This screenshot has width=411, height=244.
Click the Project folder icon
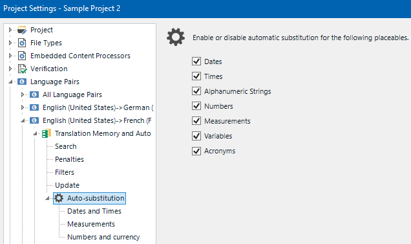coord(22,30)
